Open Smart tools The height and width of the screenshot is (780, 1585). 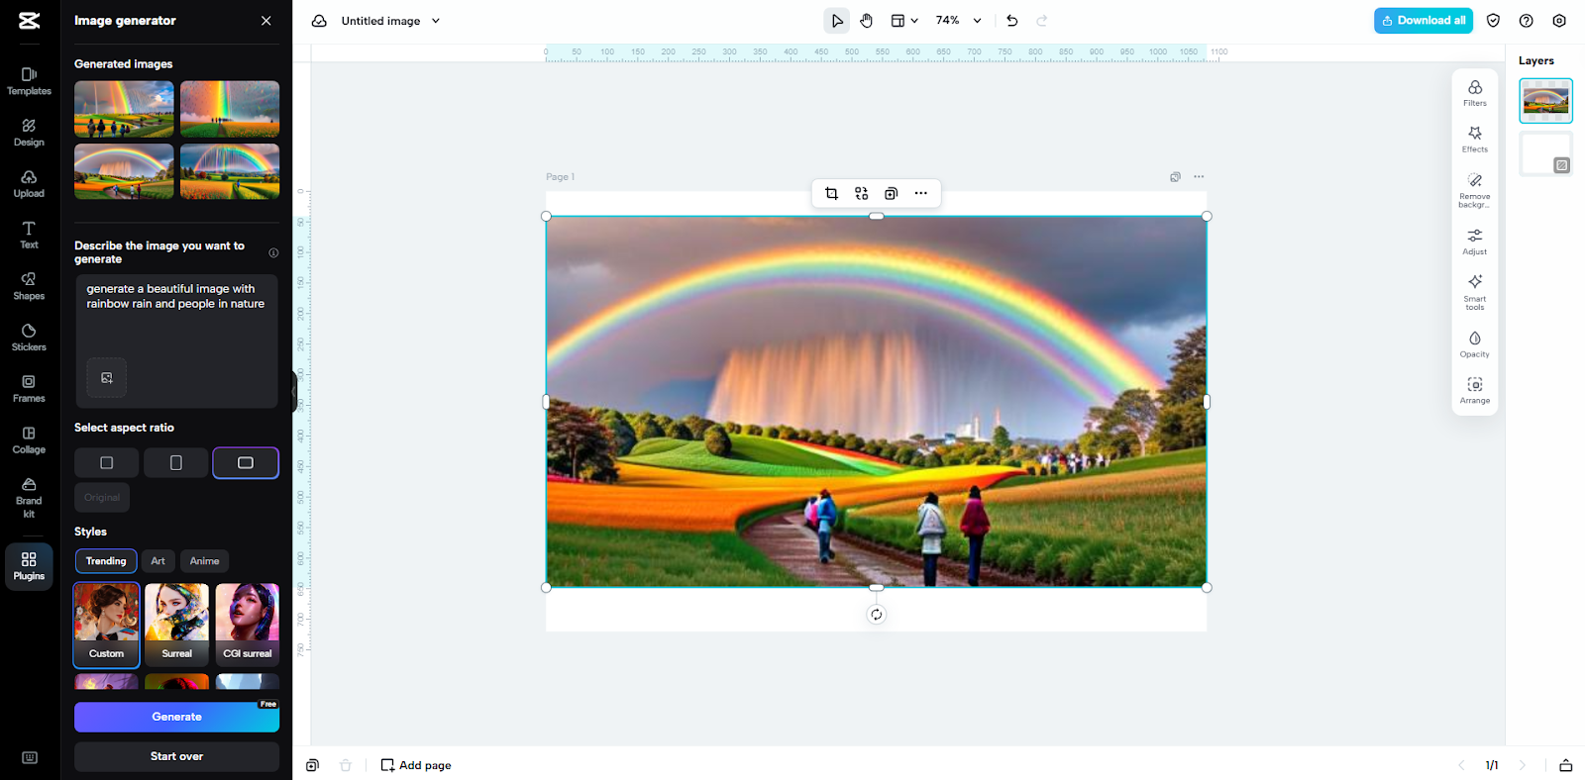pos(1474,290)
